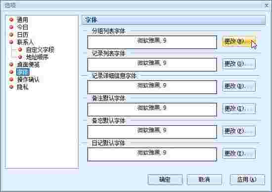
Task: Click the icon beside the highlighted 字体 item
Action: (x=11, y=72)
